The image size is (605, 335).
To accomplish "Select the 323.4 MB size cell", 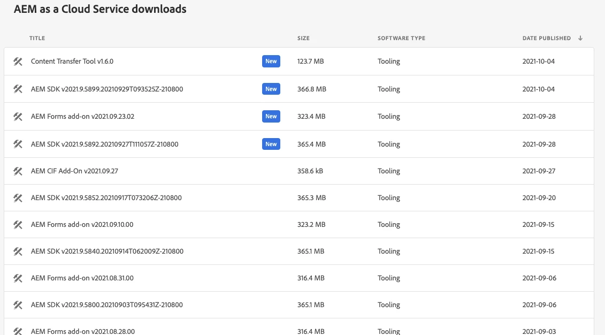I will click(x=311, y=117).
